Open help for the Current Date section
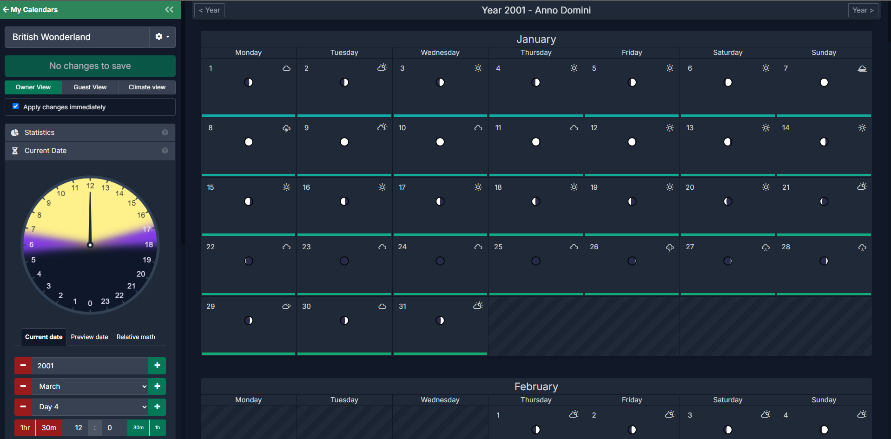The width and height of the screenshot is (891, 439). 165,151
